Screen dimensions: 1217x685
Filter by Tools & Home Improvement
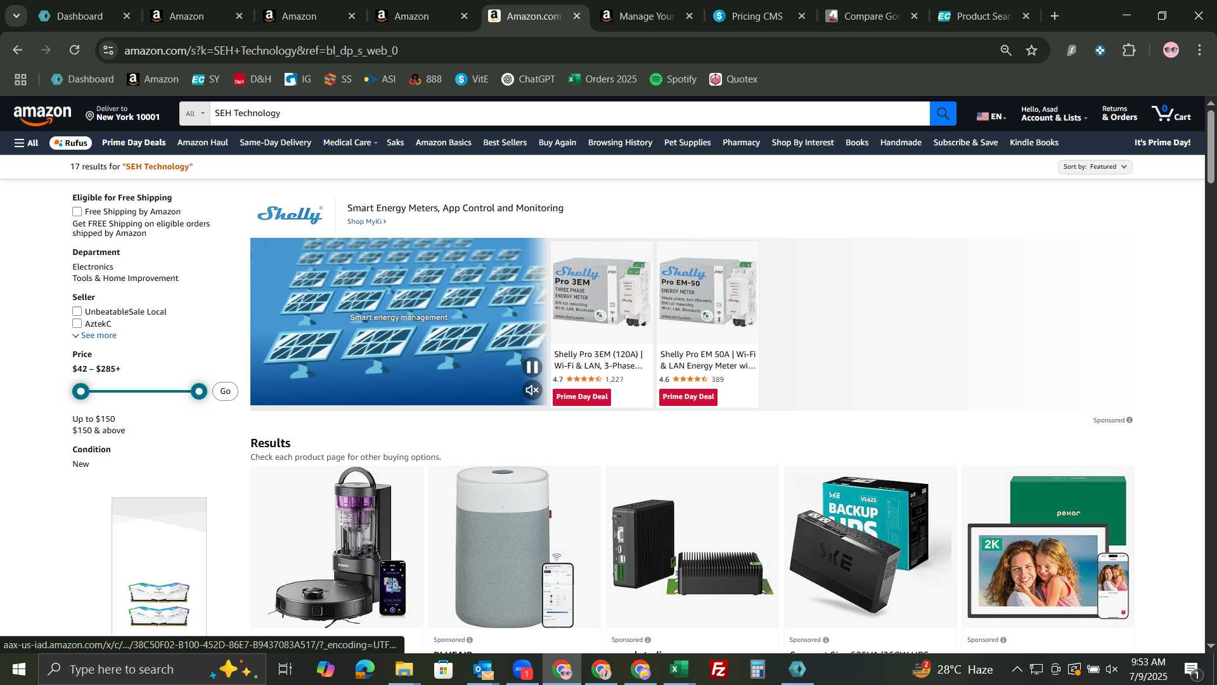click(125, 278)
